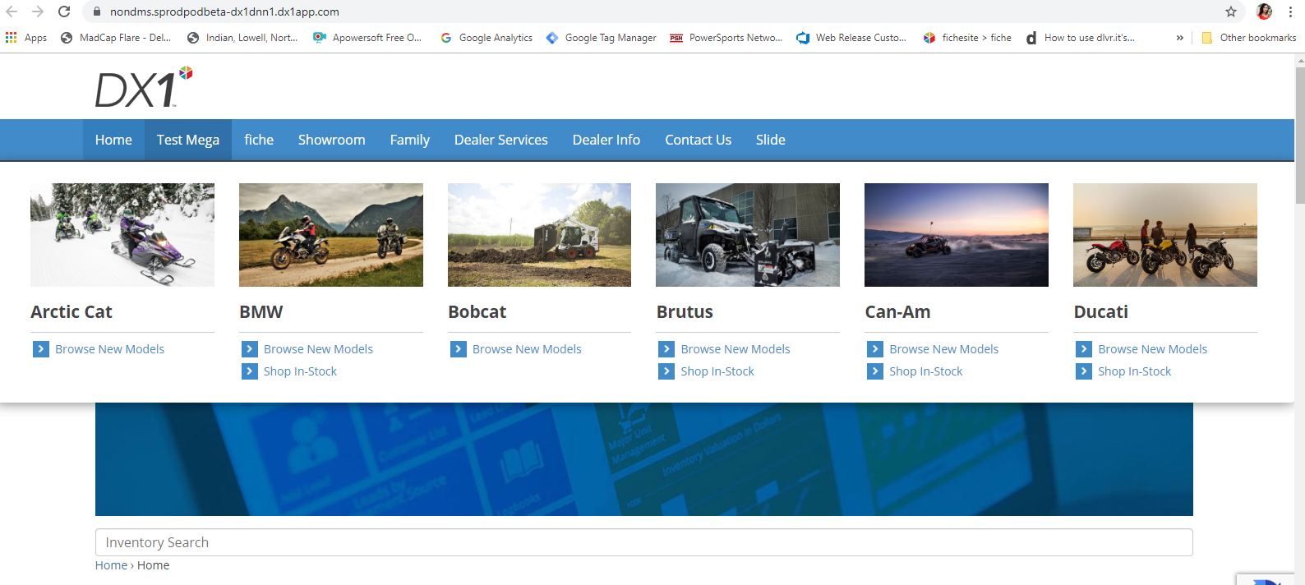Click arrow icon beside Arctic Cat Browse New Models
The image size is (1305, 585).
click(41, 349)
